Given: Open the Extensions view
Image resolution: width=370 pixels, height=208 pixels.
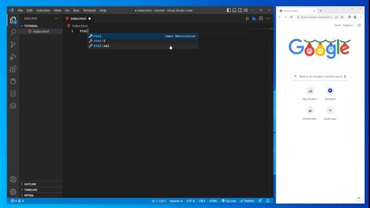Looking at the screenshot, I should [x=13, y=69].
